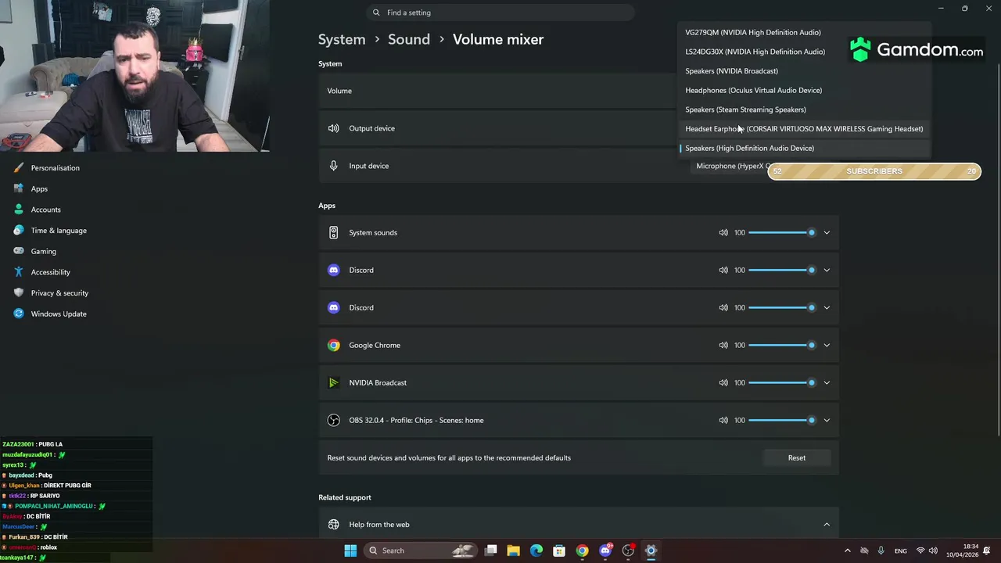The width and height of the screenshot is (1001, 563).
Task: Click the Windows Update icon in sidebar
Action: pyautogui.click(x=18, y=314)
